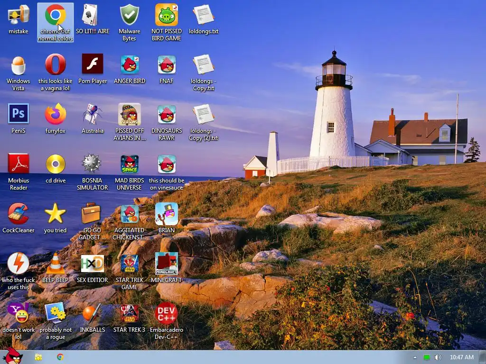This screenshot has height=364, width=486.
Task: Open the 'you tried' gold star icon
Action: [x=55, y=213]
